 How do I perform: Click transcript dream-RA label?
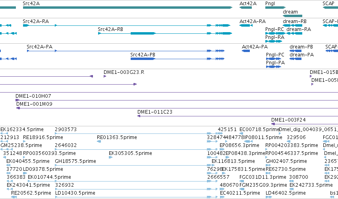point(299,29)
